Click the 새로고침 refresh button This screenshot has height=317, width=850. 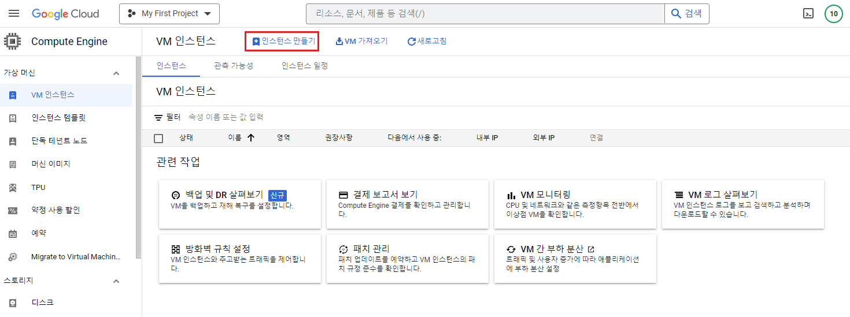[427, 41]
